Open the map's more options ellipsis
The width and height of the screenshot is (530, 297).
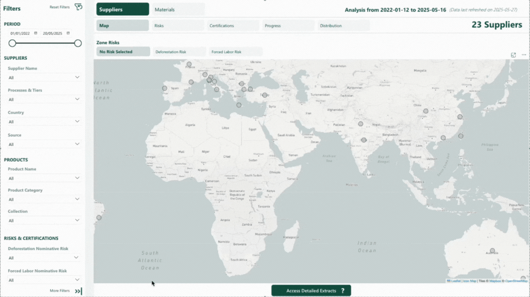click(524, 55)
